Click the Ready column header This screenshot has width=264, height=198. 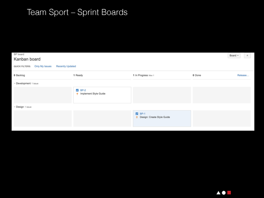(79, 75)
